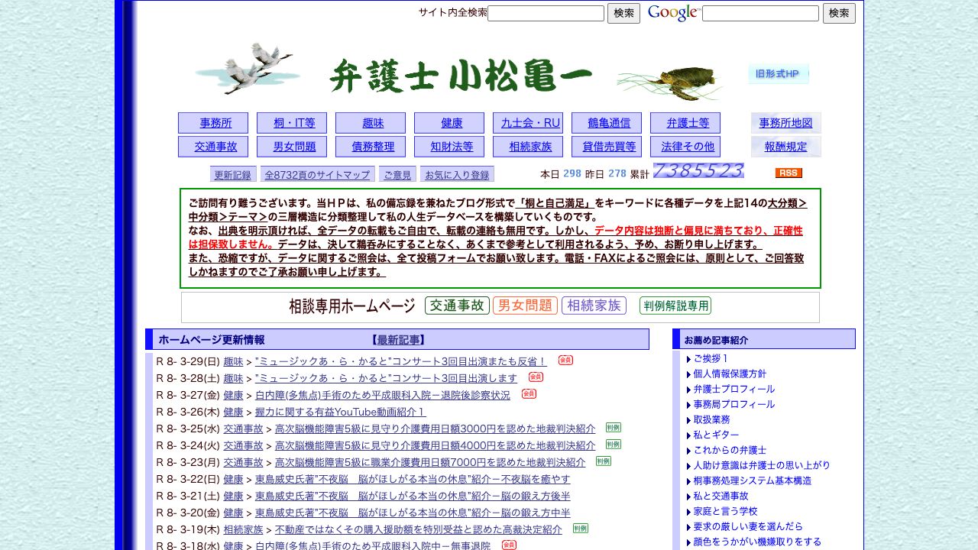Click the arrow beside 取扱業務
Screen dimensions: 978x550
688,419
